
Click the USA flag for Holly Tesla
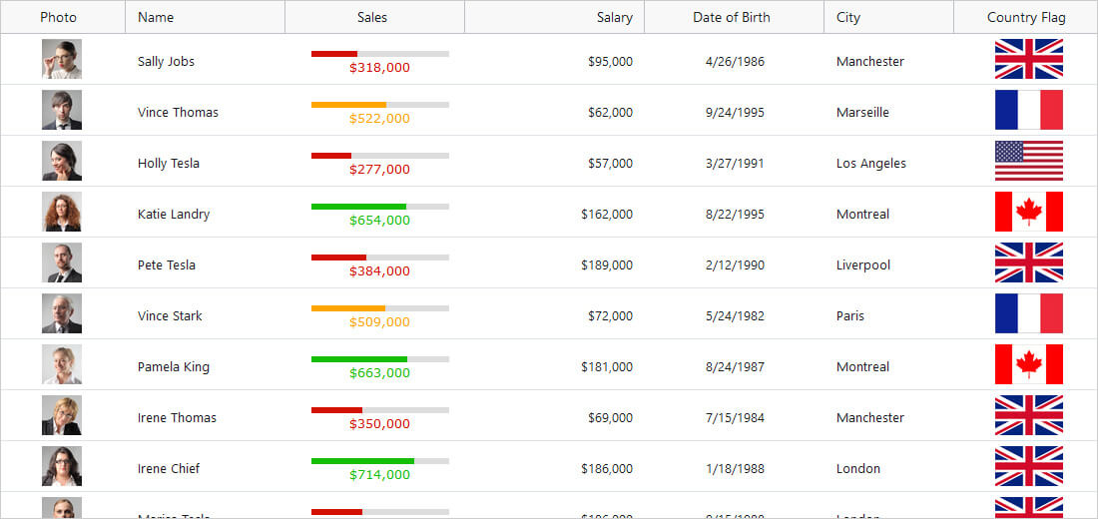(x=1028, y=161)
